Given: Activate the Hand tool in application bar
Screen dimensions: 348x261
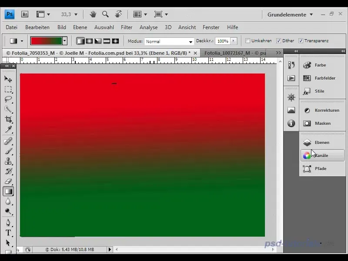Looking at the screenshot, I should click(93, 14).
